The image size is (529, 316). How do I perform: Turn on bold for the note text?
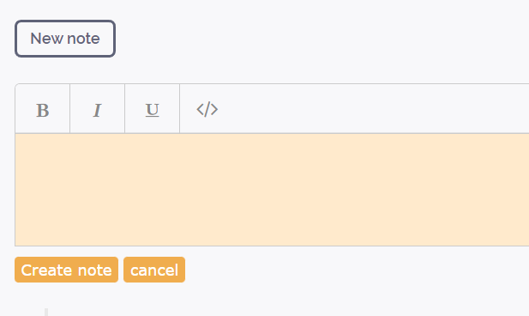point(43,109)
